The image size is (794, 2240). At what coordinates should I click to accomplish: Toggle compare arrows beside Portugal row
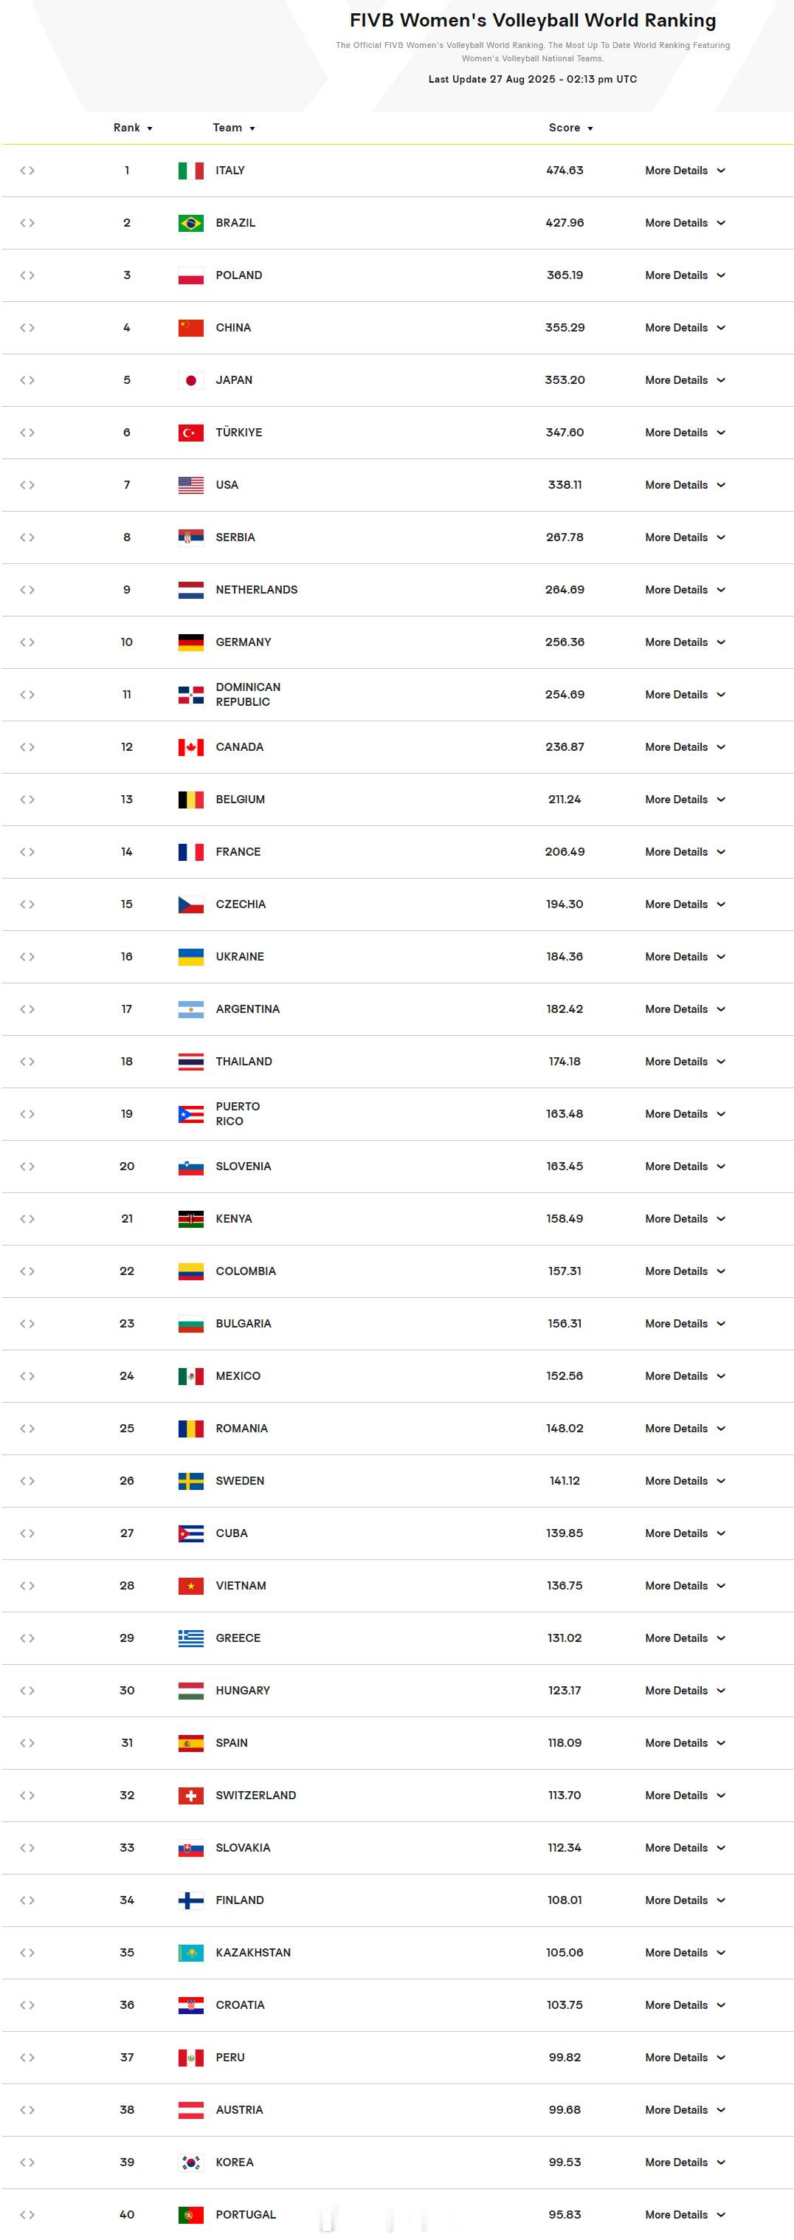pyautogui.click(x=27, y=2214)
